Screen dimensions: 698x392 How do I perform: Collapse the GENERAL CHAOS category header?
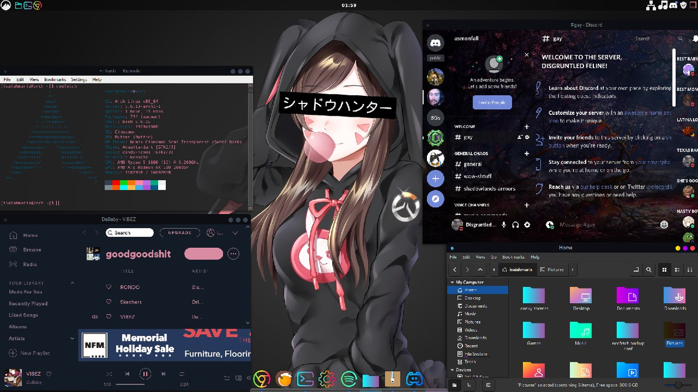[x=471, y=154]
